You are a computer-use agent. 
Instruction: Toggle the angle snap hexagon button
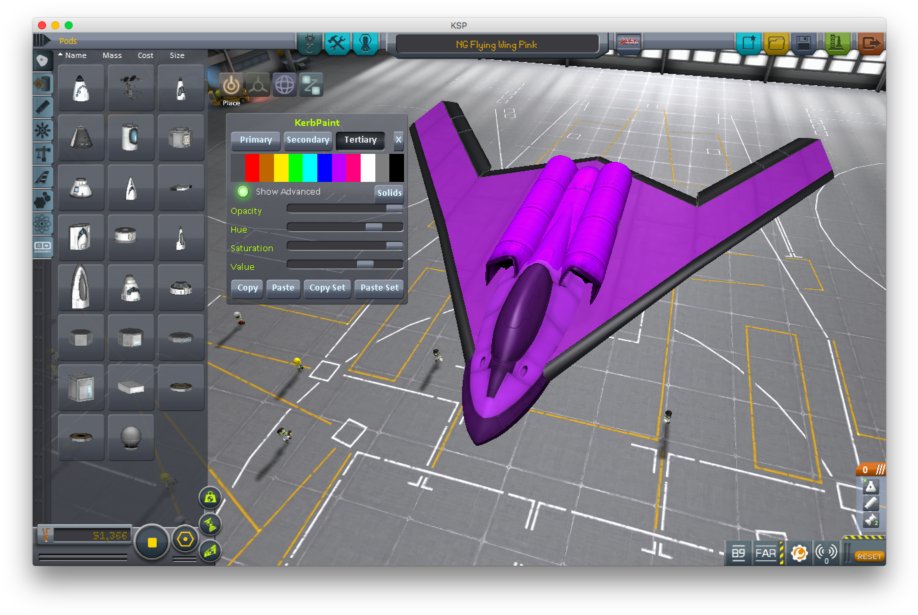pyautogui.click(x=185, y=539)
